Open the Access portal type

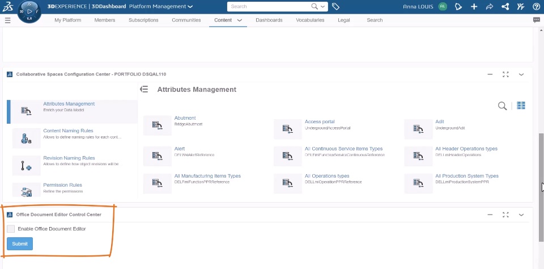click(320, 121)
